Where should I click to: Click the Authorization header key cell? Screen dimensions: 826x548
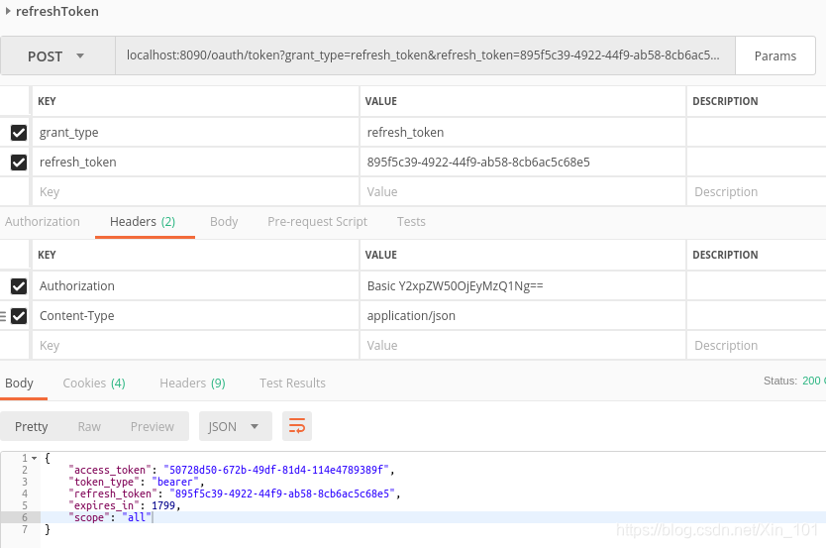[x=195, y=286]
